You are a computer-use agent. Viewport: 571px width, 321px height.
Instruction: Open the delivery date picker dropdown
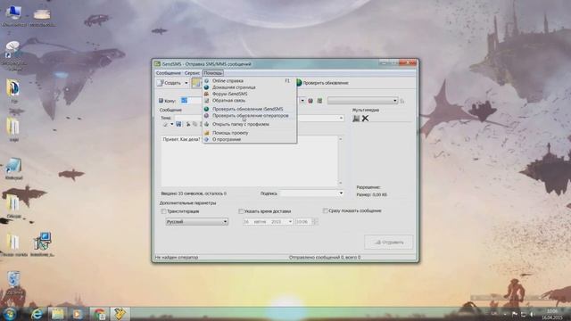tap(290, 222)
